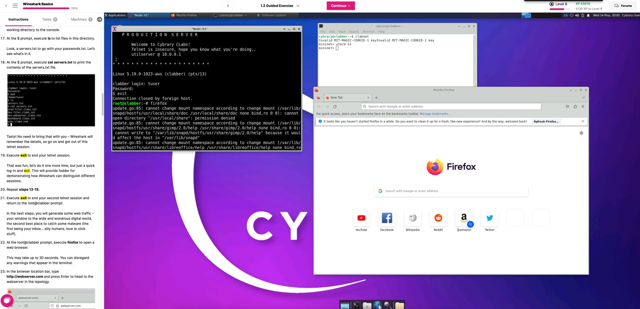
Task: Expand the 1.2 Guided Exercise dropdown
Action: pyautogui.click(x=298, y=6)
